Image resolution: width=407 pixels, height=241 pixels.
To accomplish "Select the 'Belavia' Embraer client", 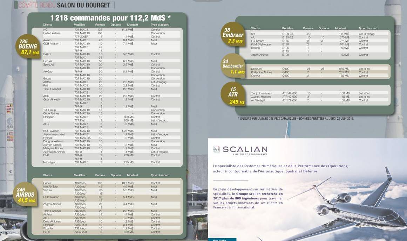I will [x=256, y=48].
